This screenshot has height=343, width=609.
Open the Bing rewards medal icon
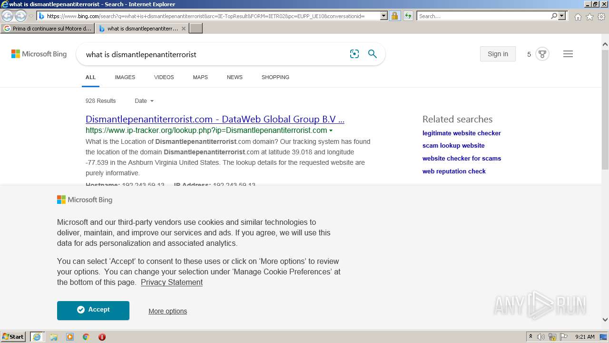pyautogui.click(x=542, y=54)
